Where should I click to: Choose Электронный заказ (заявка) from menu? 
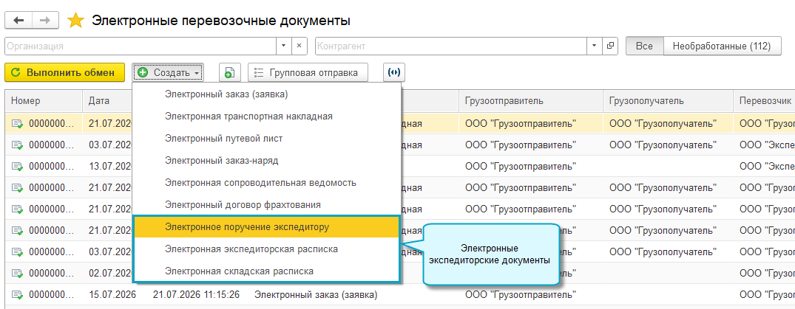click(x=266, y=94)
